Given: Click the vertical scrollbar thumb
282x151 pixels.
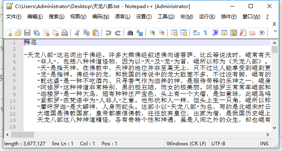Looking at the screenshot, I should point(274,50).
